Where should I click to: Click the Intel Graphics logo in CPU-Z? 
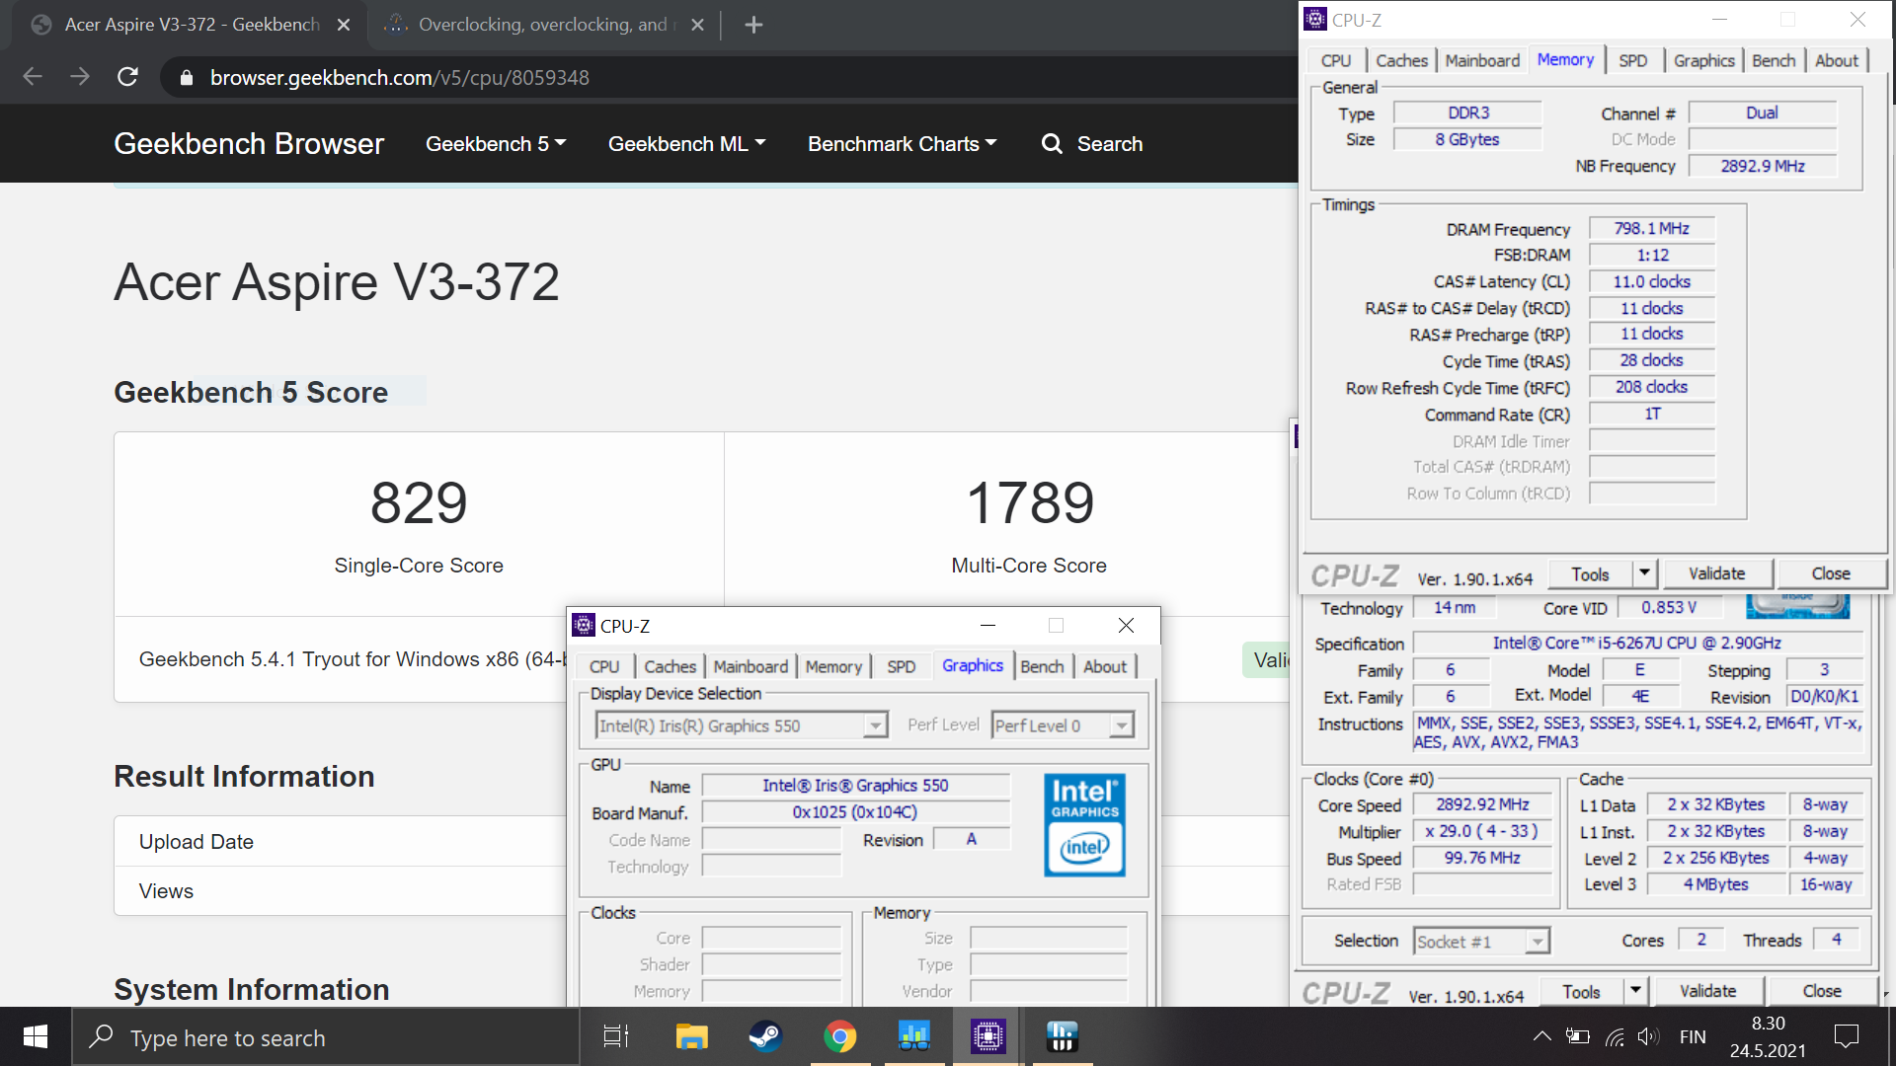[1084, 825]
